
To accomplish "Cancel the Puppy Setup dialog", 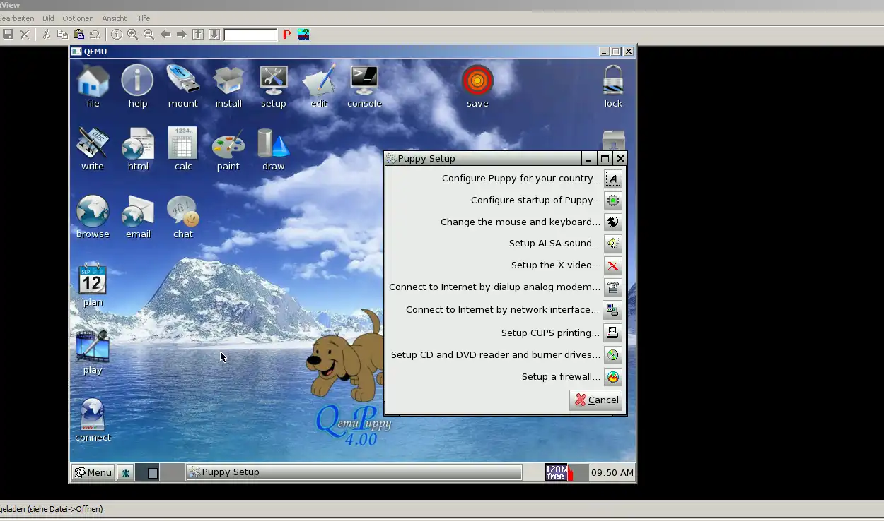I will pyautogui.click(x=595, y=400).
